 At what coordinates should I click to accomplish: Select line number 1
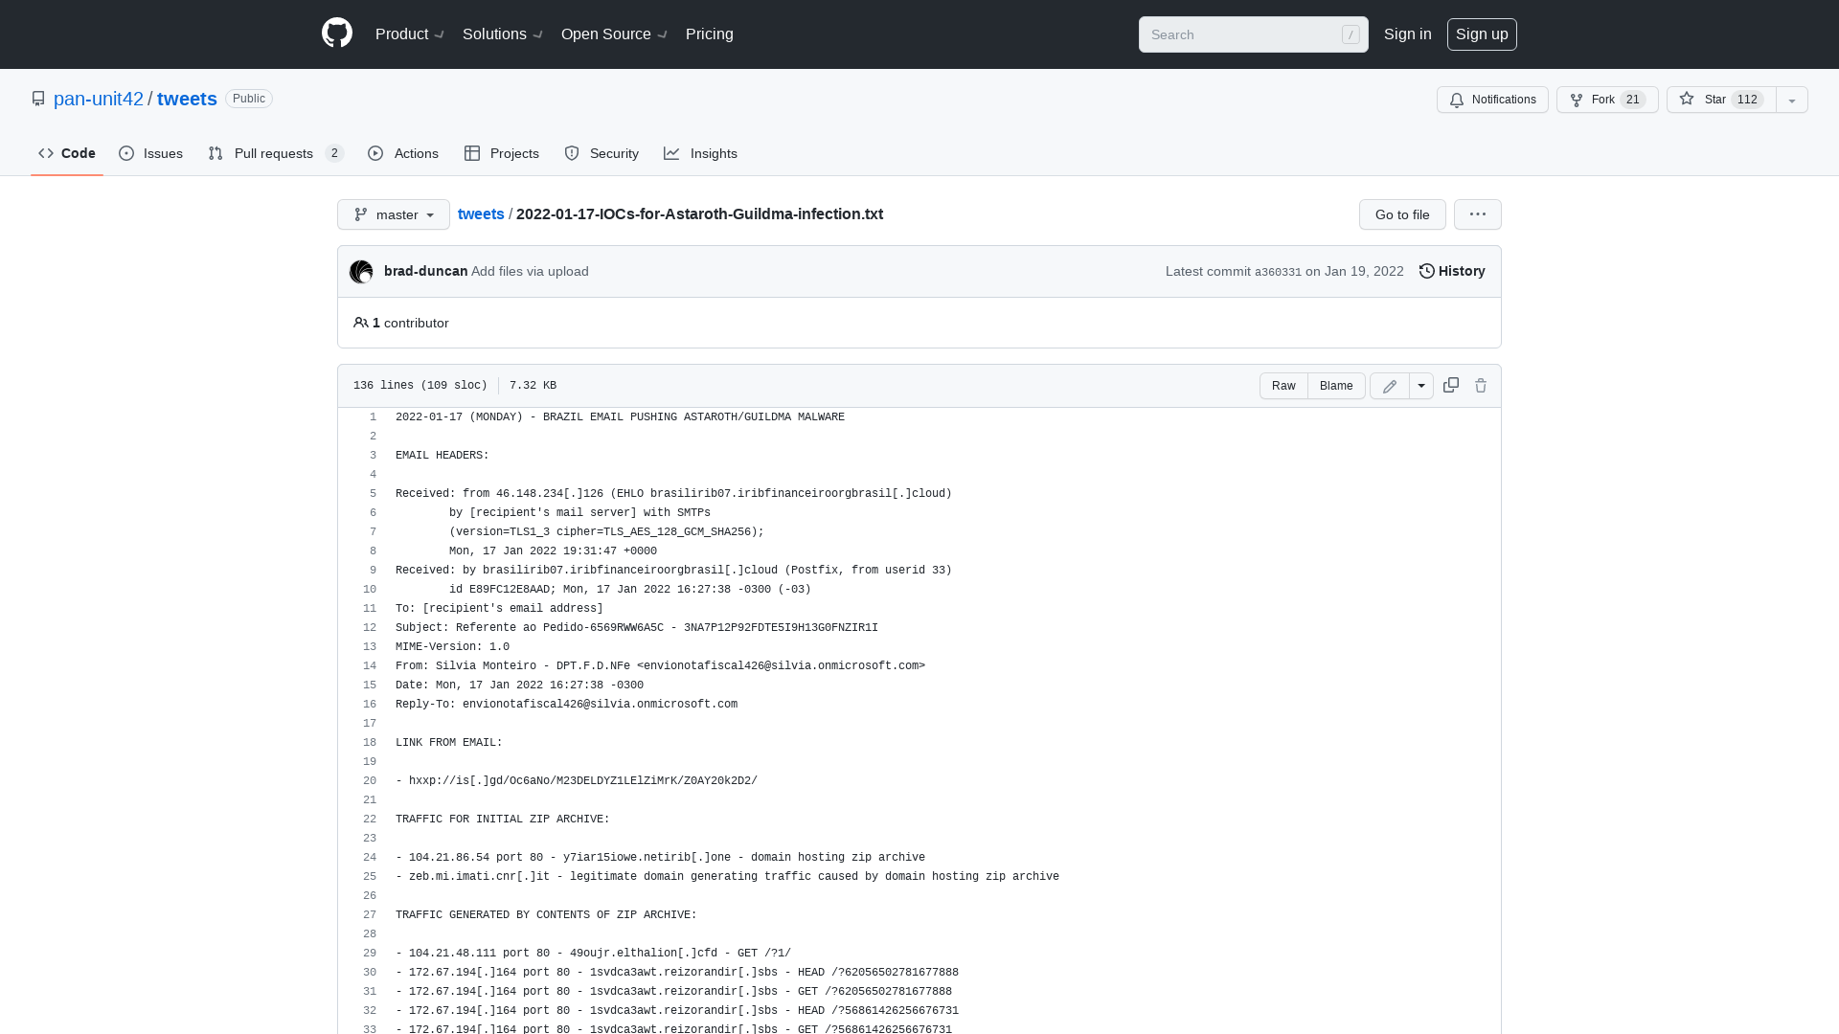(373, 417)
